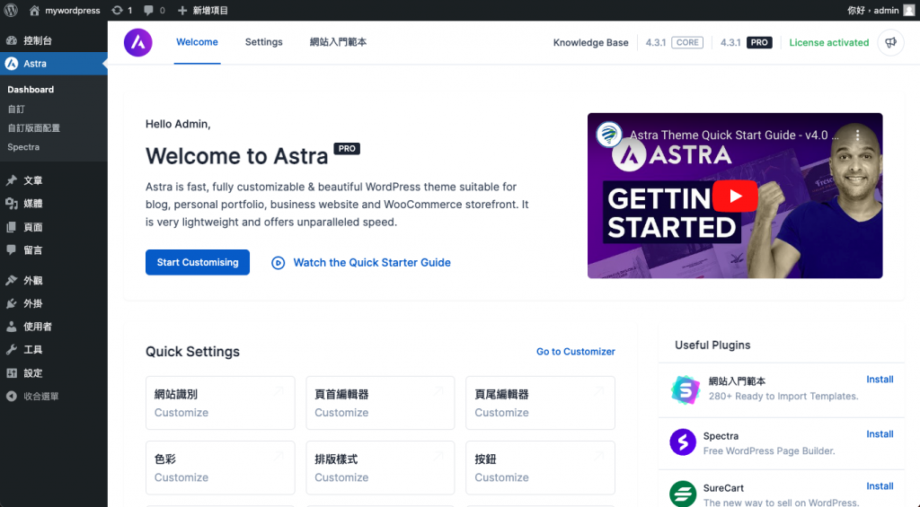The width and height of the screenshot is (920, 507).
Task: Open the 設定 settings sidebar icon
Action: pos(11,372)
